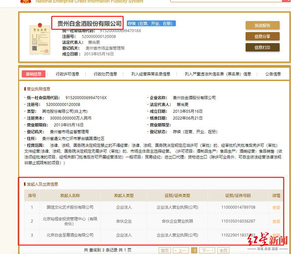Click the 发起人及出资信息 section heading
Screen dimensions: 291x254
(41, 184)
